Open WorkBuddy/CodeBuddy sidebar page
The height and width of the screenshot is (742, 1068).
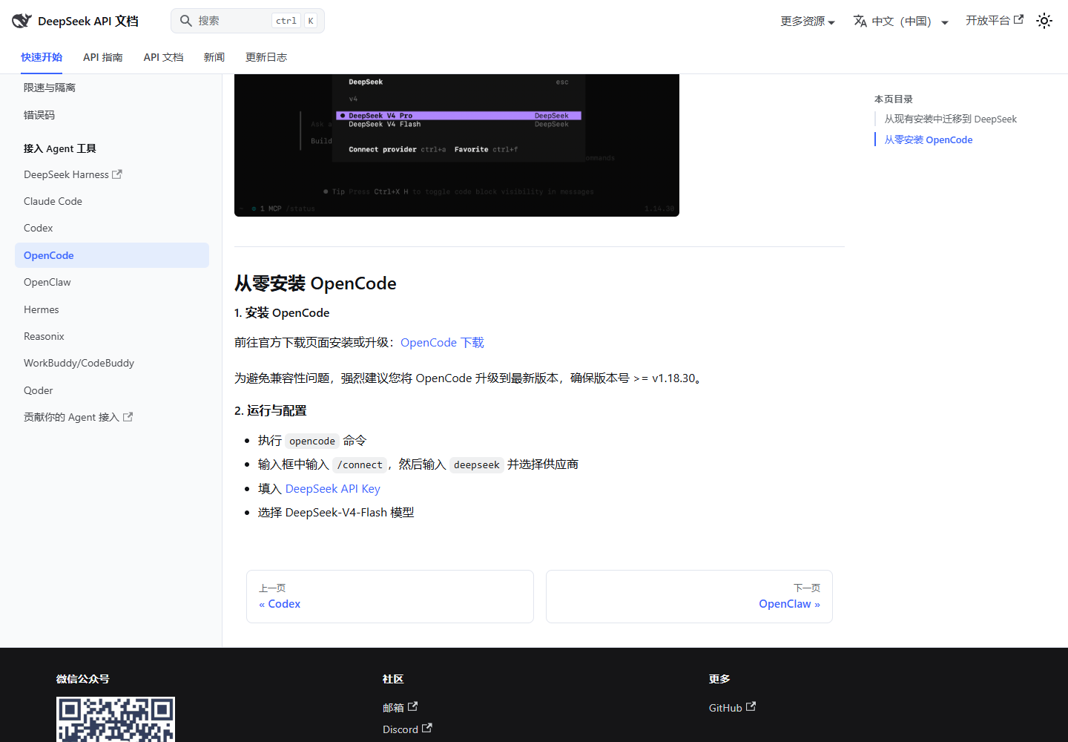112,363
